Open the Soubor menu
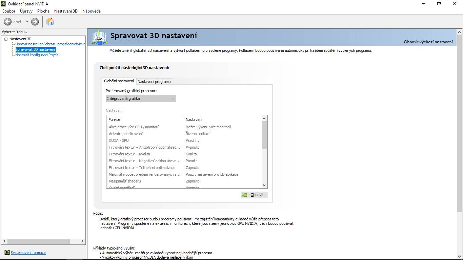This screenshot has width=463, height=260. [x=9, y=11]
